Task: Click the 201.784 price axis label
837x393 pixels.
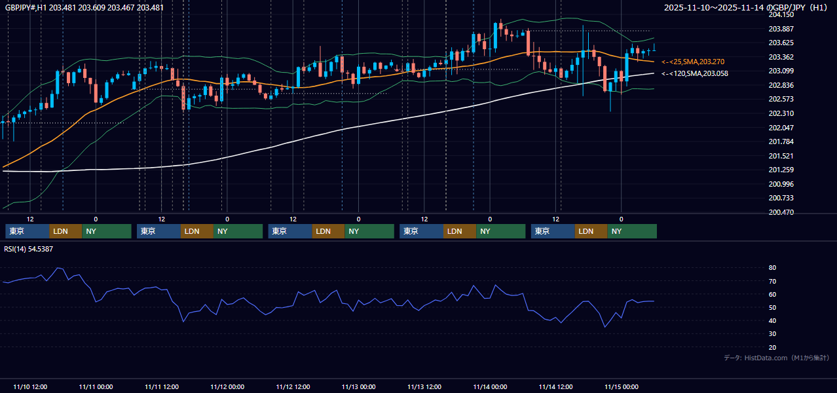Action: (781, 141)
